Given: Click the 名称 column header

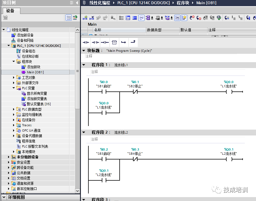Looking at the screenshot, I should (x=120, y=30).
